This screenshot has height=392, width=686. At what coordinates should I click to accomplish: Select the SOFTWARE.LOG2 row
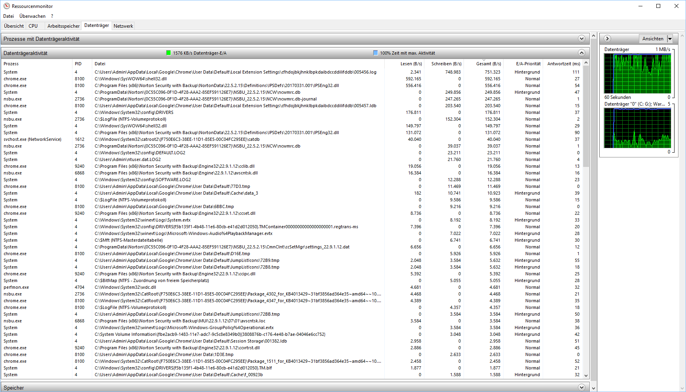[x=292, y=180]
